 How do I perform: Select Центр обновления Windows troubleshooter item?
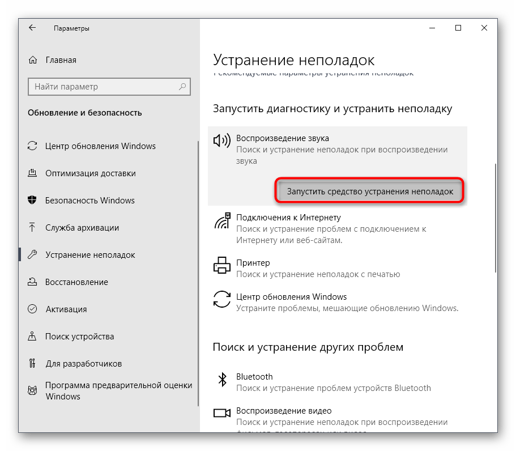tap(338, 302)
